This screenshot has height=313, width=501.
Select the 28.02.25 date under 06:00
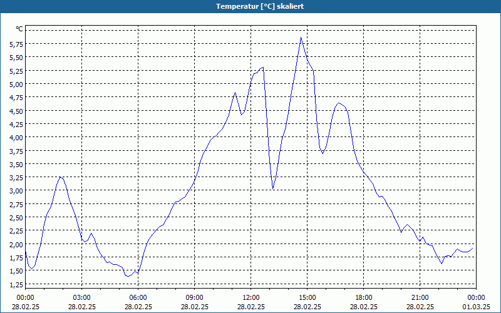tap(138, 307)
